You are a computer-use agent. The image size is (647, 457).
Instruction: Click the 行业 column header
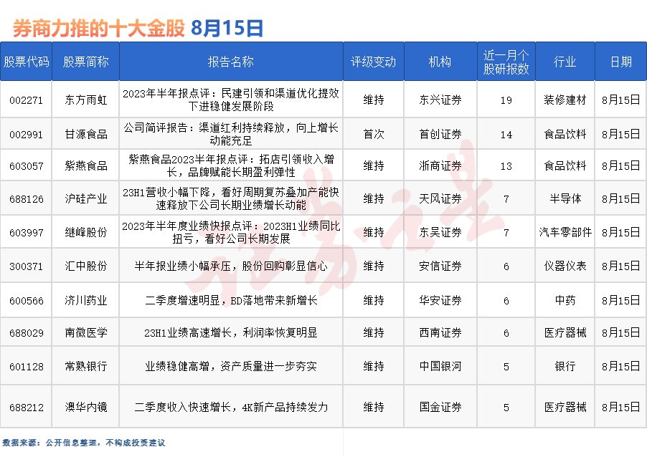point(565,62)
